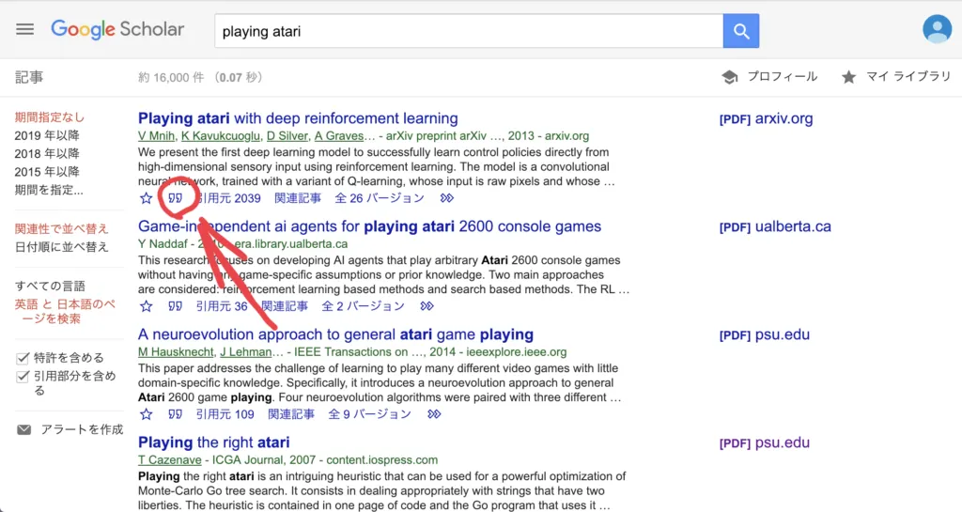Viewport: 962px width, 512px height.
Task: Click the cite quote icon for the neuroevolution paper
Action: point(175,414)
